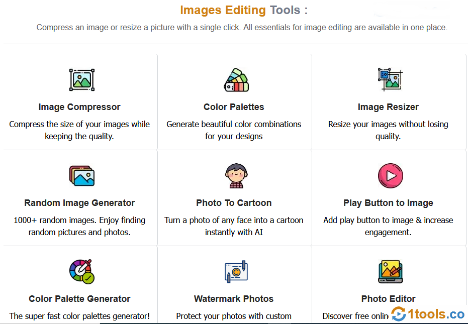Open Random Image Generator title link
468x324 pixels.
pos(79,203)
